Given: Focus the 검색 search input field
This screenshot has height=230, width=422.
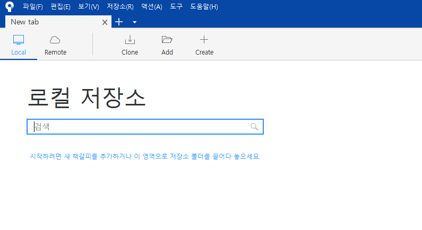Looking at the screenshot, I should 138,127.
